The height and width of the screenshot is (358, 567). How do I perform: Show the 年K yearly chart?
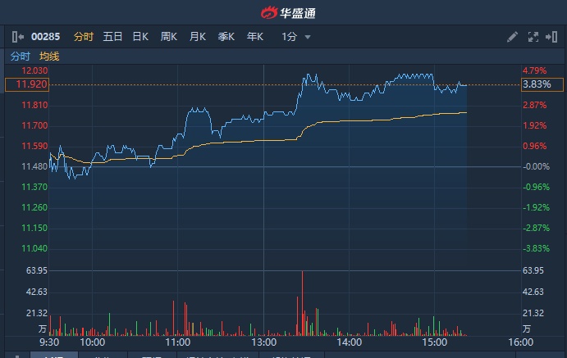pyautogui.click(x=255, y=37)
